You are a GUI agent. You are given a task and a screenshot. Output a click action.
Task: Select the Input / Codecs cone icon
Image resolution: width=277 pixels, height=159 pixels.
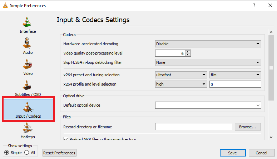(28, 107)
